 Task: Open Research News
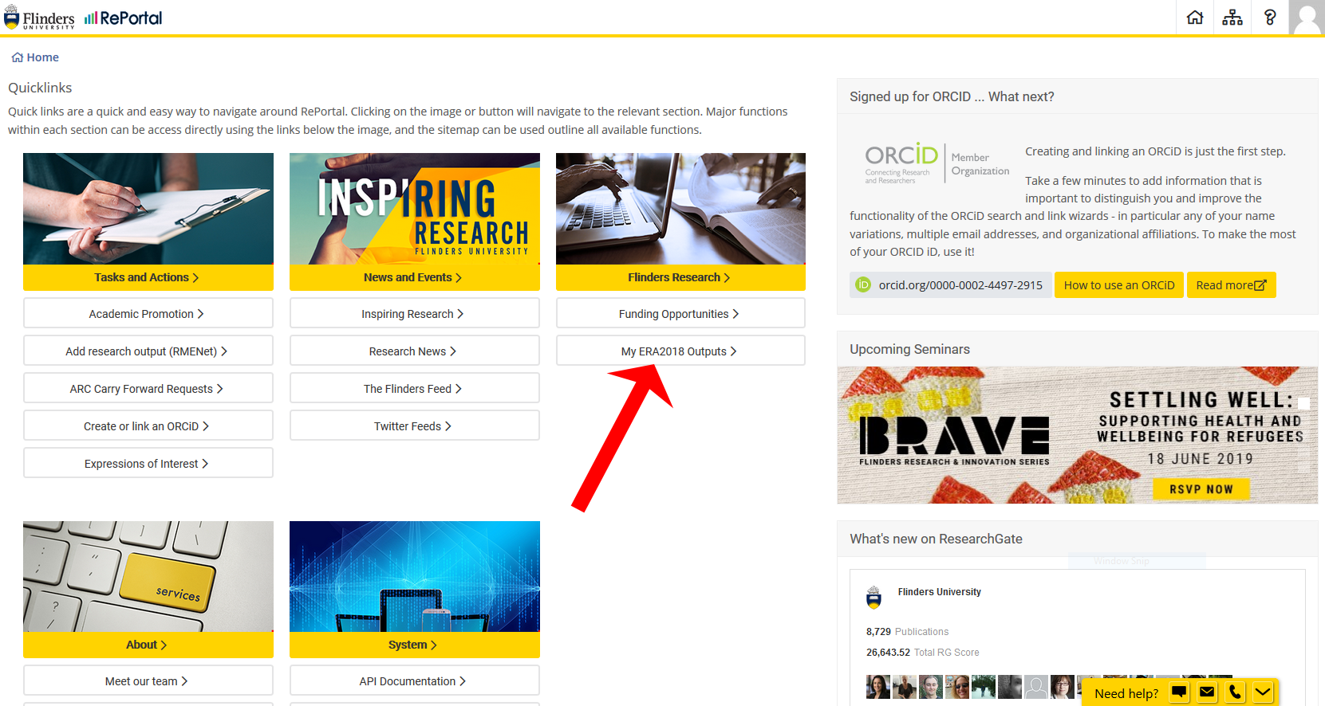414,351
